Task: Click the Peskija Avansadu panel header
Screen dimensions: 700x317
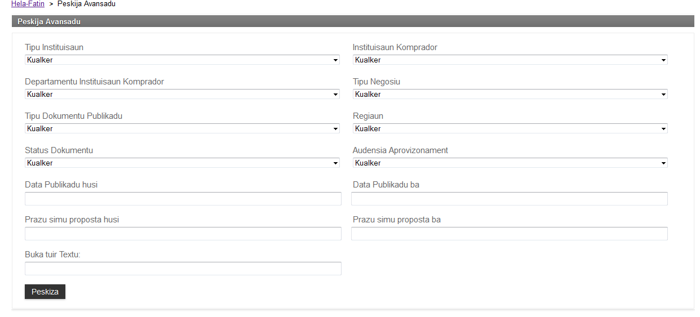Action: (x=49, y=22)
